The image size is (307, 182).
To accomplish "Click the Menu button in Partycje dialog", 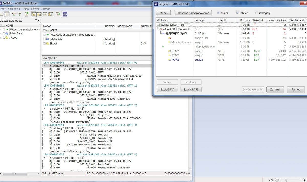I will coord(163,13).
